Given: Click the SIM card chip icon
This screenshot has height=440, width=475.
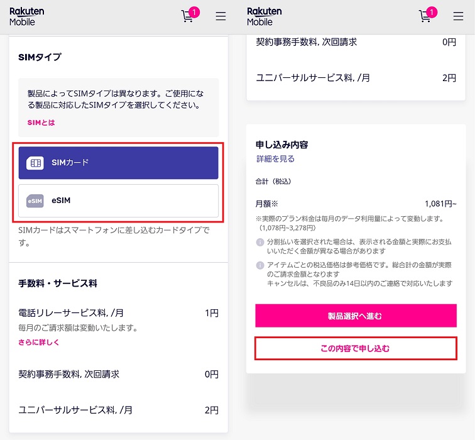Looking at the screenshot, I should point(35,163).
